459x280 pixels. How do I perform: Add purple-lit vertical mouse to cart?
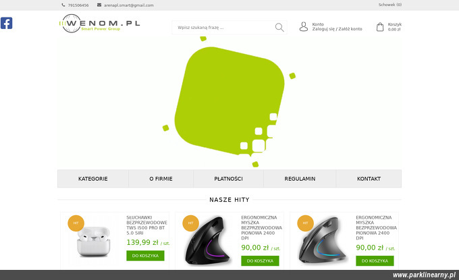click(260, 261)
